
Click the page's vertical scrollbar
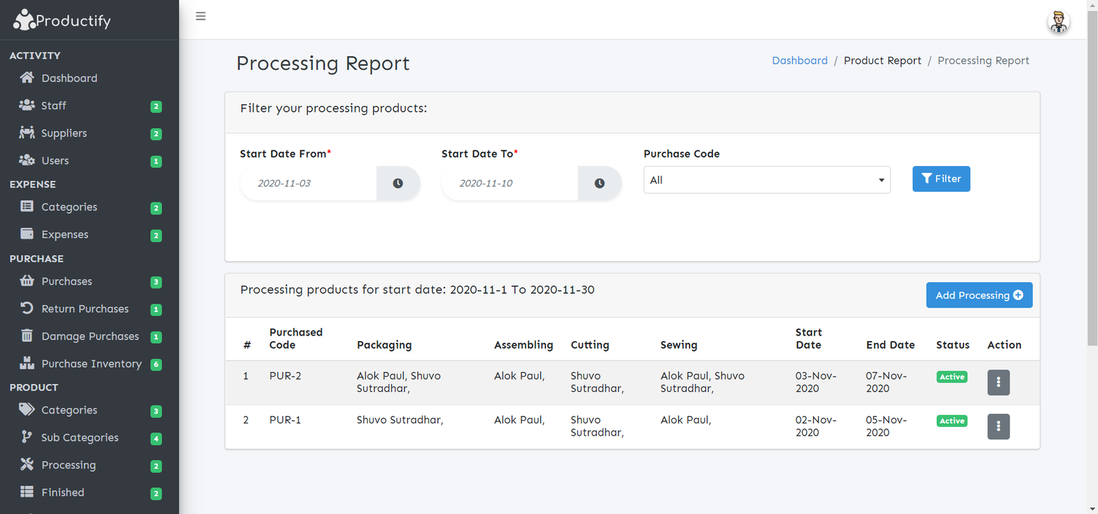pos(1092,178)
